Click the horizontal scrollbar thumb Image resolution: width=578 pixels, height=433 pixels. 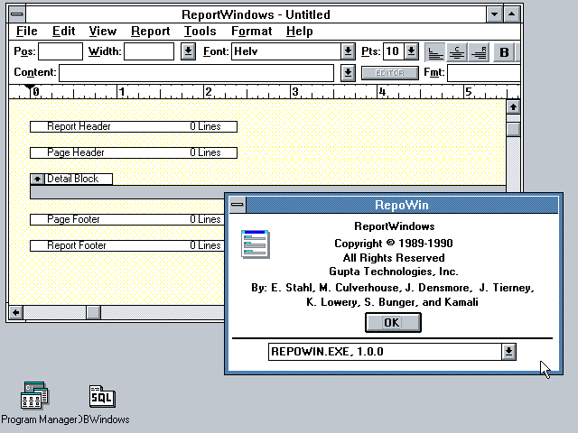click(93, 313)
